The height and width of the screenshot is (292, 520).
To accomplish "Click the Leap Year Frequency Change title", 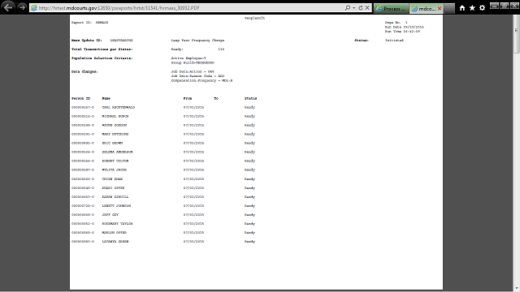I will click(197, 41).
